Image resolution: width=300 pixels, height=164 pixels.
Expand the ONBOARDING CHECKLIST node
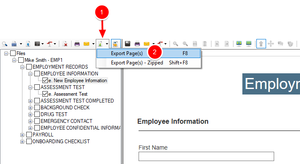[x=22, y=142]
